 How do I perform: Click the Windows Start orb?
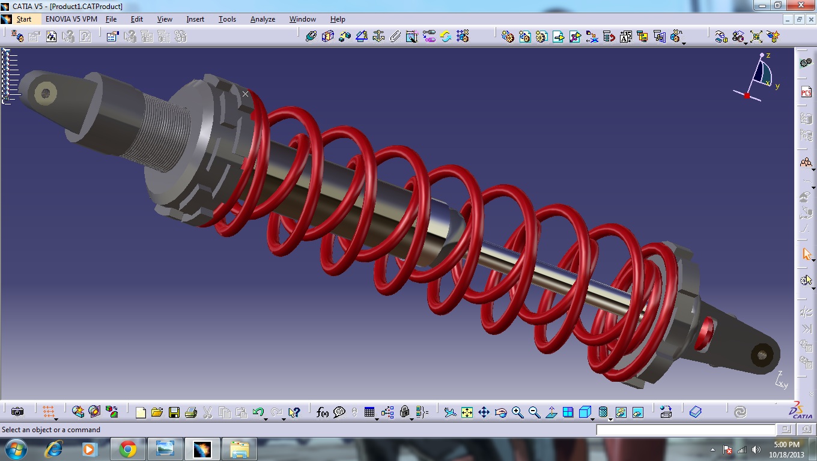pos(15,449)
